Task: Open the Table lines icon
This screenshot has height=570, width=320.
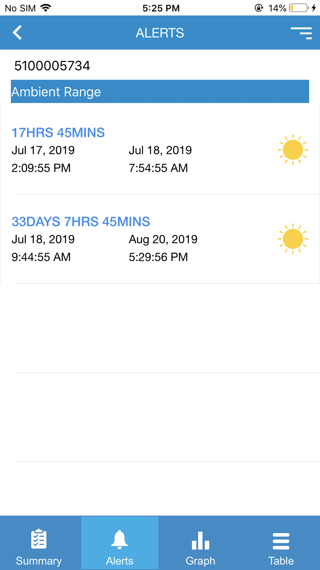Action: click(x=281, y=541)
